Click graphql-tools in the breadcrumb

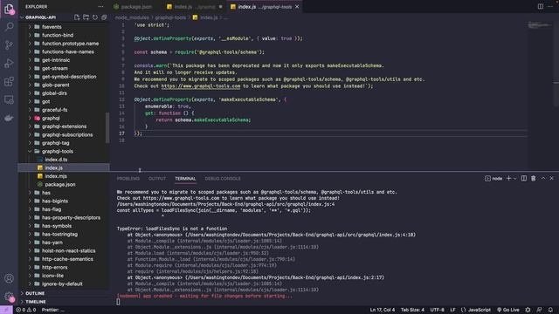click(x=170, y=17)
